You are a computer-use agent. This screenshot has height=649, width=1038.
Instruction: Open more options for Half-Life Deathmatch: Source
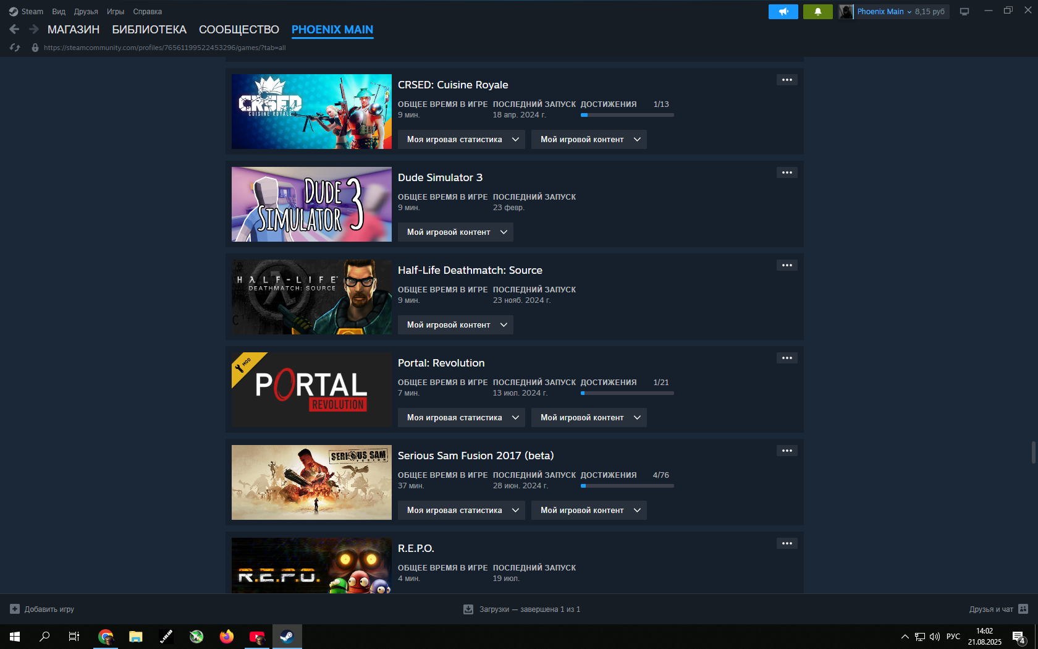(787, 265)
